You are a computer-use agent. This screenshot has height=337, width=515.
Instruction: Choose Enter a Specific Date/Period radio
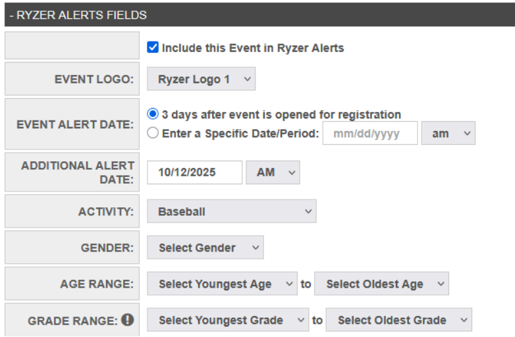tap(153, 133)
